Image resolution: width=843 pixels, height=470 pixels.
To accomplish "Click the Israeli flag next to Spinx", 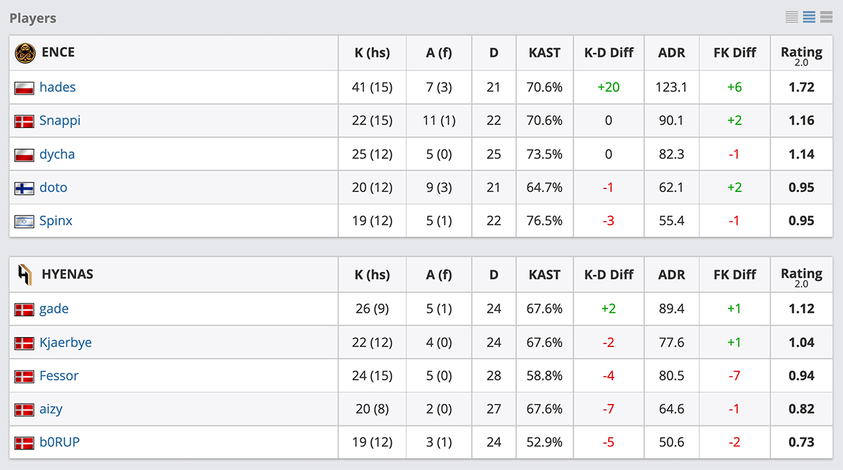I will click(x=24, y=221).
